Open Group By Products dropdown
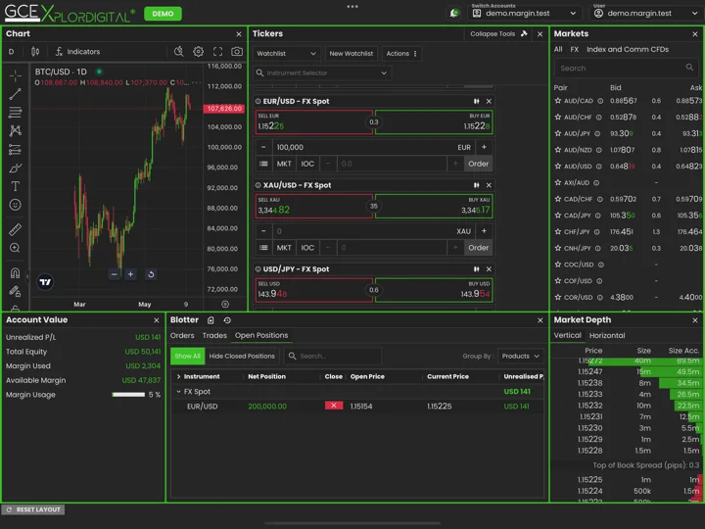Screen dimensions: 705x529 [x=520, y=356]
